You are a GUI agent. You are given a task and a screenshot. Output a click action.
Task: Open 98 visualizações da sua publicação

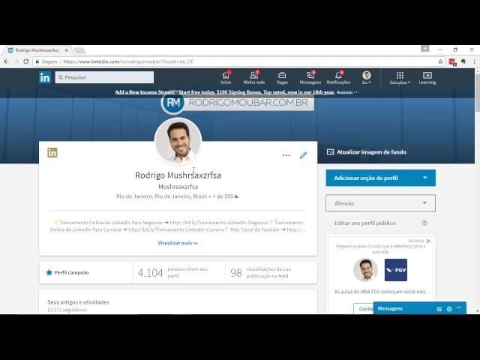271,272
